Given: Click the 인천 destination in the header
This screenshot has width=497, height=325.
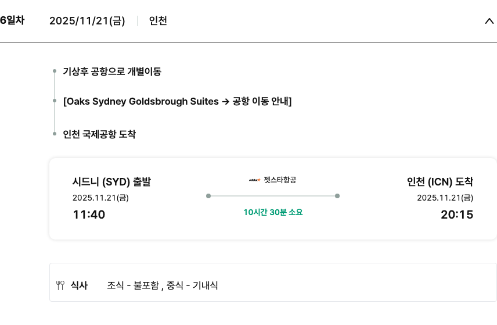Looking at the screenshot, I should pos(158,21).
